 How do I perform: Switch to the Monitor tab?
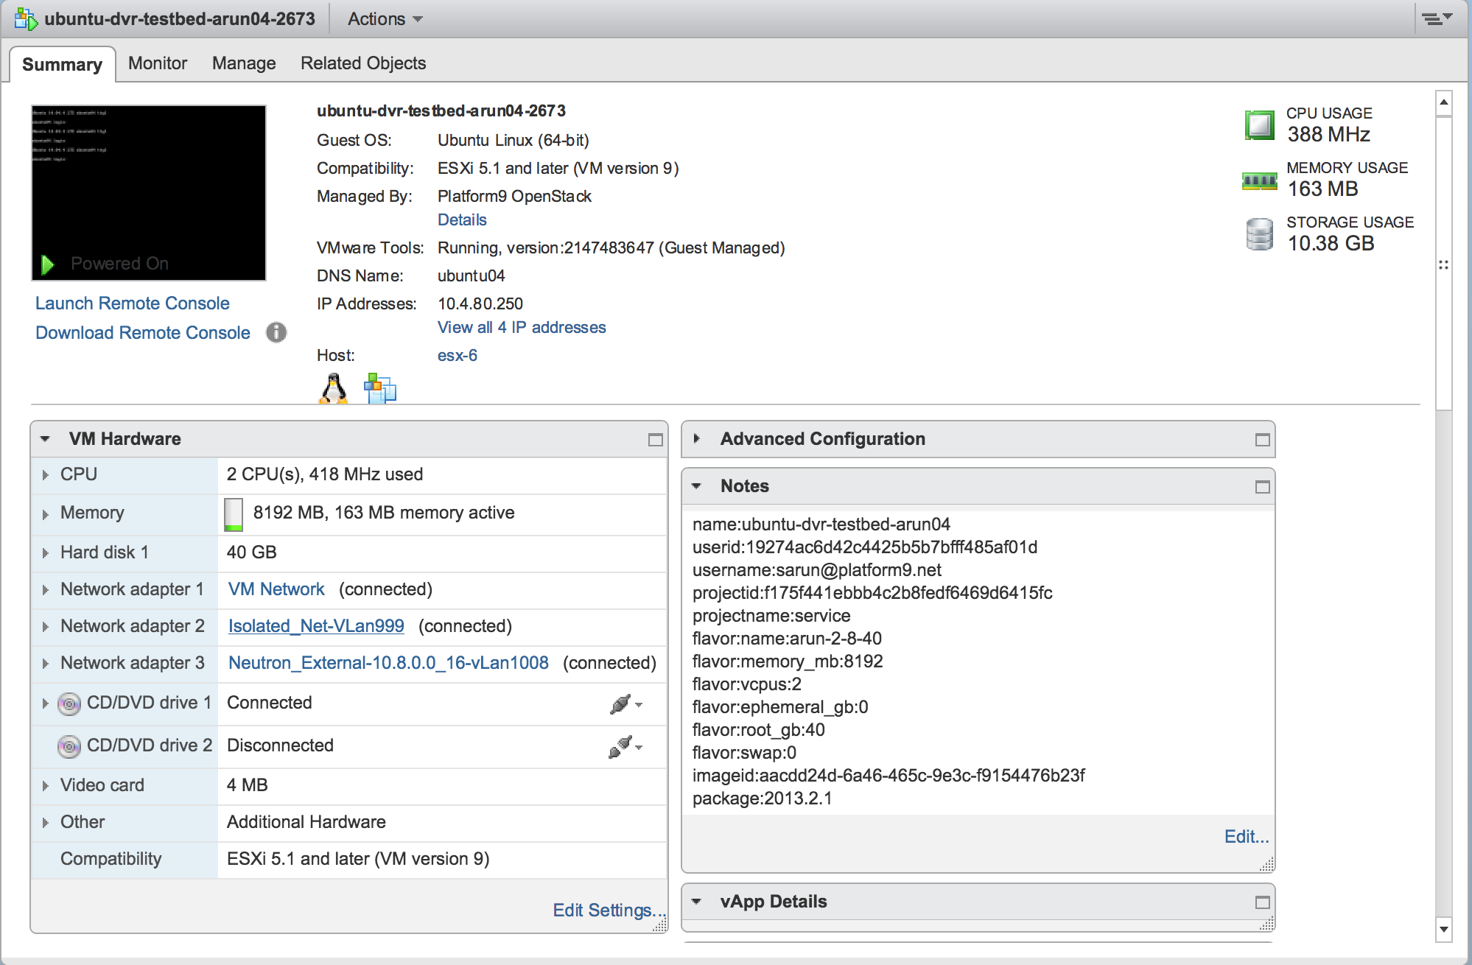tap(157, 63)
